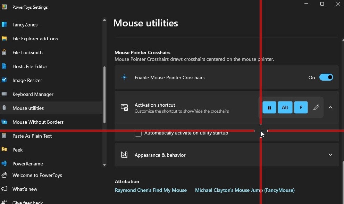Click the crosshairs icon beside Enable Mouse Pointer Crosshairs

pyautogui.click(x=124, y=77)
